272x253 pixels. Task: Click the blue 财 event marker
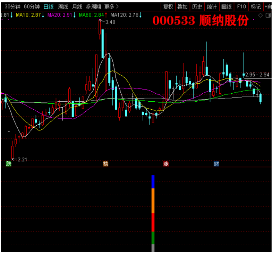pyautogui.click(x=216, y=164)
